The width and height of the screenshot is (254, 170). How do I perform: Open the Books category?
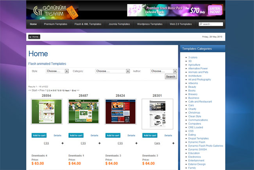pyautogui.click(x=192, y=91)
